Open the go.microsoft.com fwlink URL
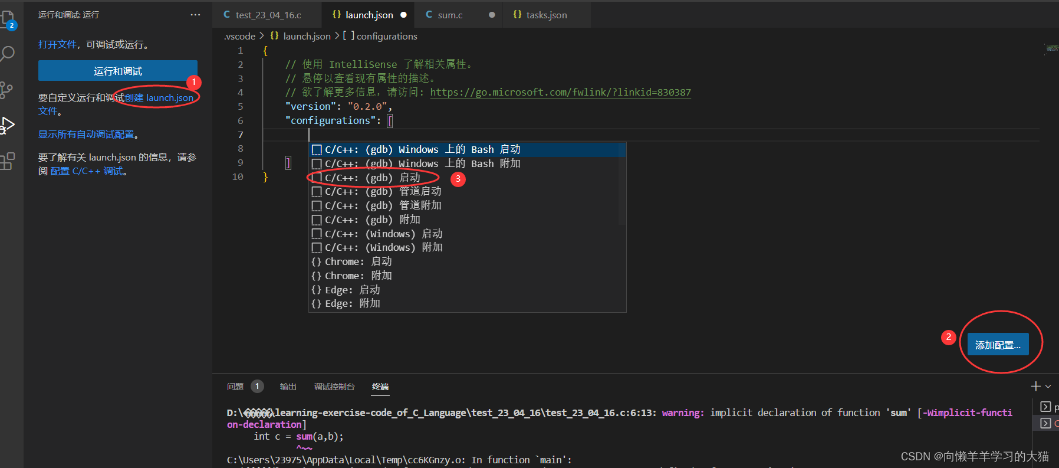The image size is (1059, 468). (x=560, y=92)
